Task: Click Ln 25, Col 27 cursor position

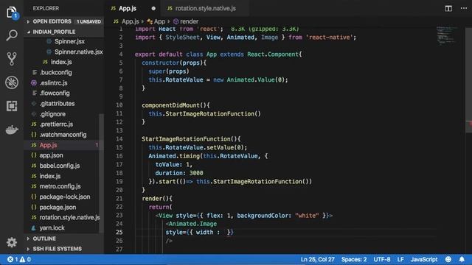Action: tap(317, 259)
